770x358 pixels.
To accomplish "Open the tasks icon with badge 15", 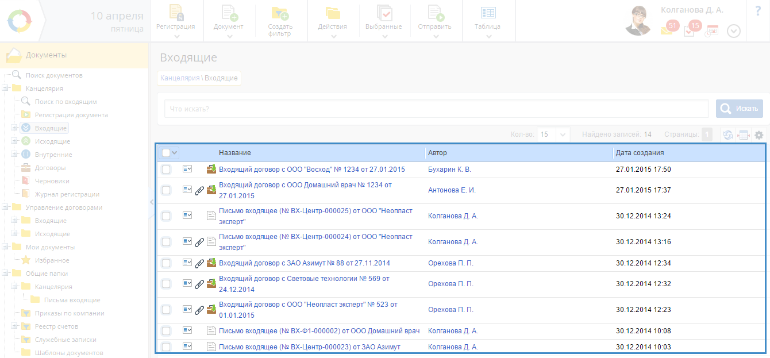I will point(690,30).
